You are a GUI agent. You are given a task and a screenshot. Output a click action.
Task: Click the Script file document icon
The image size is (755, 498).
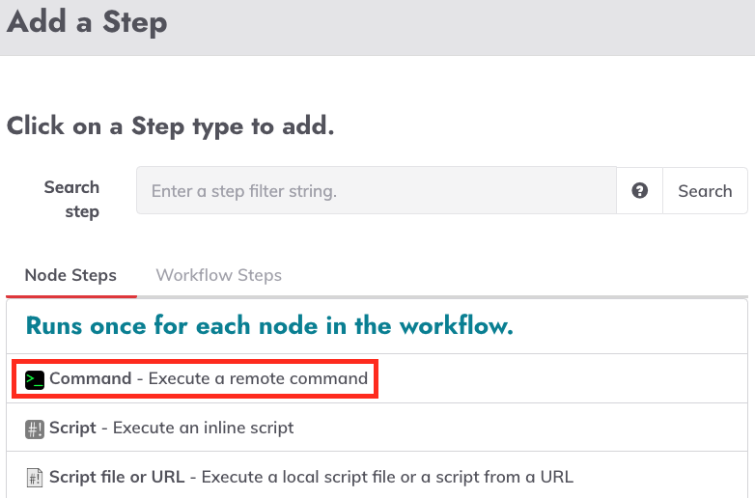tap(35, 478)
